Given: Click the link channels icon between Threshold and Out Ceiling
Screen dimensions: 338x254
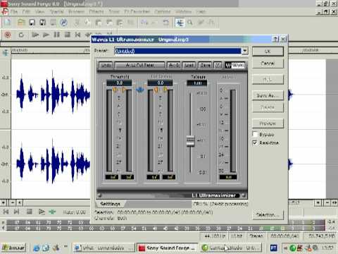Looking at the screenshot, I should click(x=140, y=90).
